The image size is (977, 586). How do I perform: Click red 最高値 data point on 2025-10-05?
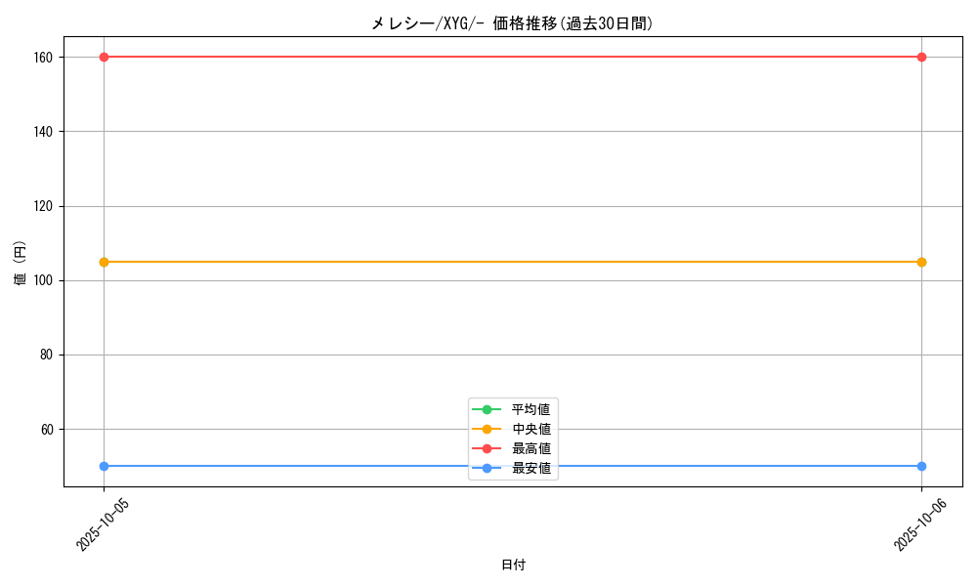pyautogui.click(x=104, y=57)
